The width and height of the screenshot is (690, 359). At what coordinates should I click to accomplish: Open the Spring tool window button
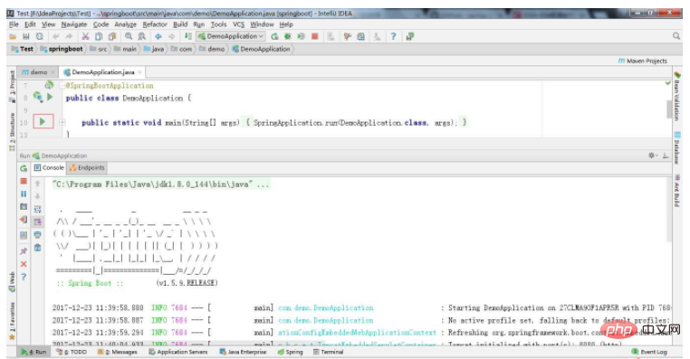291,352
